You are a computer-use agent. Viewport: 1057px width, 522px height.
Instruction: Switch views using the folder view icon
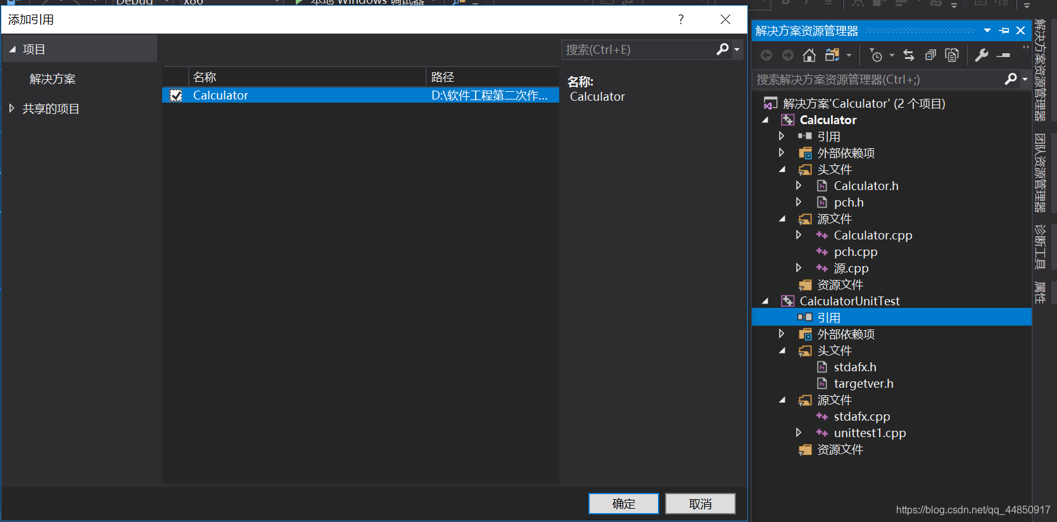click(832, 56)
